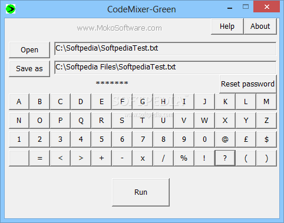
Task: Select the letter B key
Action: [x=39, y=102]
